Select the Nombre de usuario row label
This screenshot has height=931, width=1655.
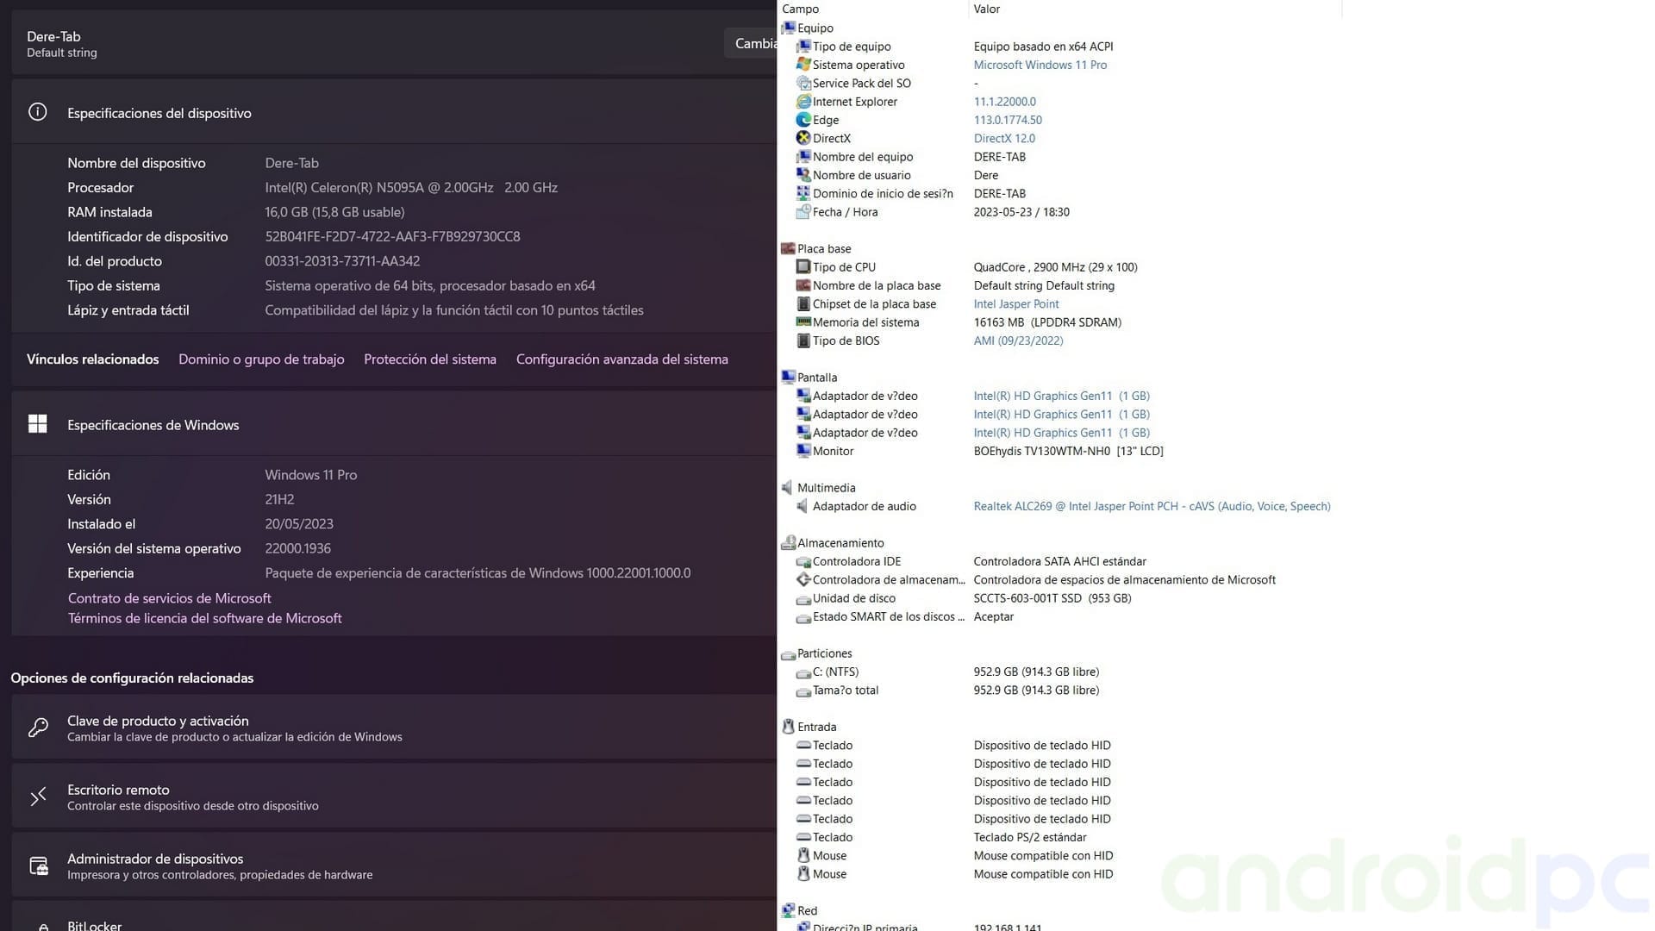[x=861, y=175]
